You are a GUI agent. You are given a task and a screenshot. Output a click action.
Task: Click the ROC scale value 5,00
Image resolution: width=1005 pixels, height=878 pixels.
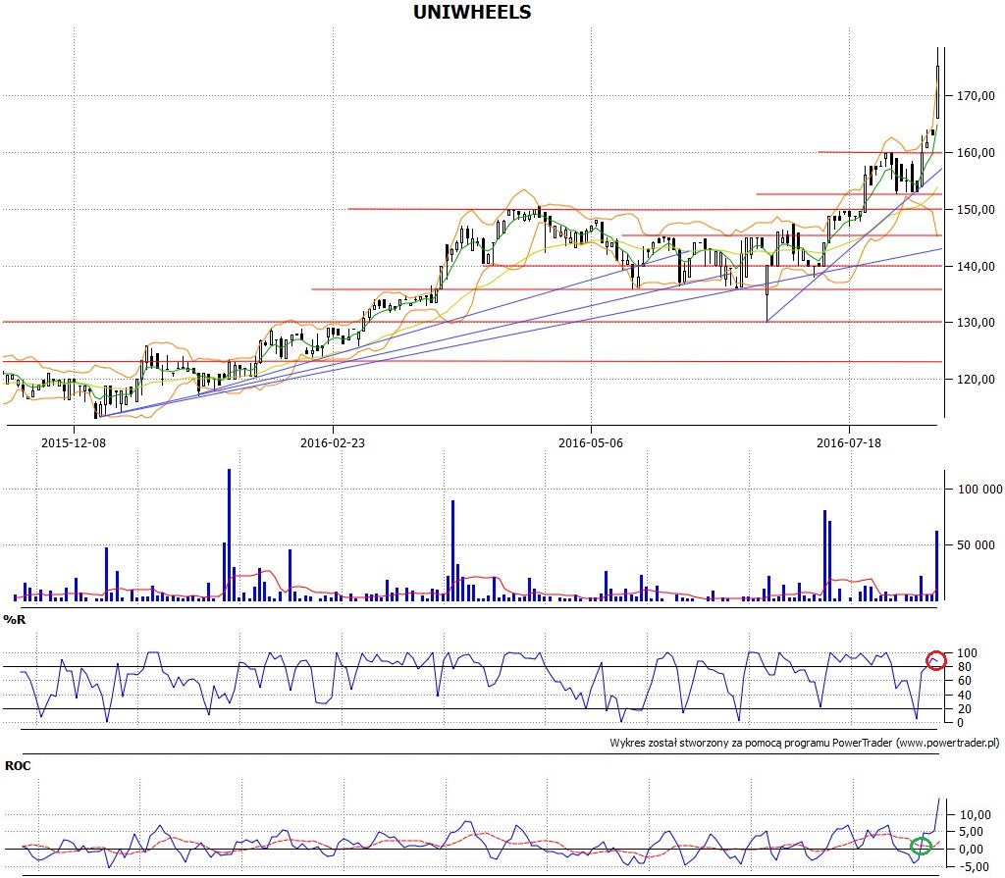(973, 832)
